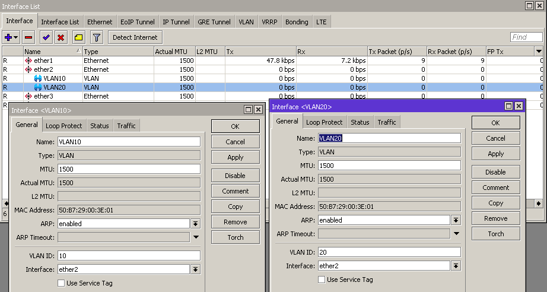Image resolution: width=547 pixels, height=292 pixels.
Task: Click Remove in the VLAN20 window
Action: click(x=496, y=218)
